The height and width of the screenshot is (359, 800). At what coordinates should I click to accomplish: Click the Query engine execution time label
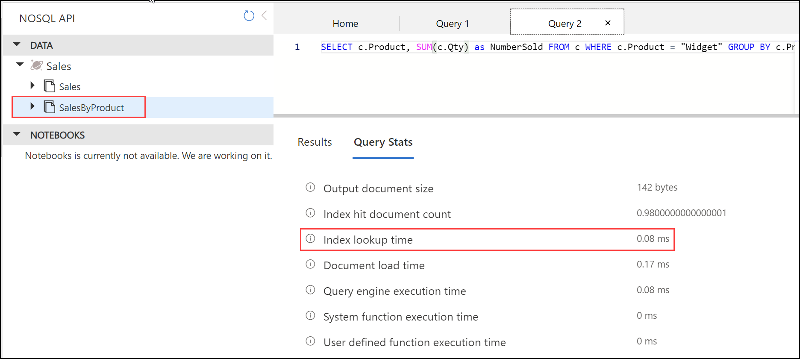click(x=394, y=291)
